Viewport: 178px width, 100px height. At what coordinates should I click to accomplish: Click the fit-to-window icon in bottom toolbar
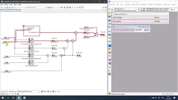coord(18,94)
